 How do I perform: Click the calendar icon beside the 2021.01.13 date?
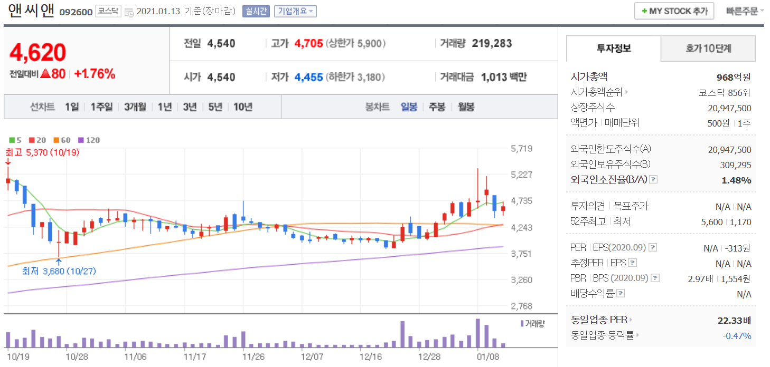coord(129,12)
